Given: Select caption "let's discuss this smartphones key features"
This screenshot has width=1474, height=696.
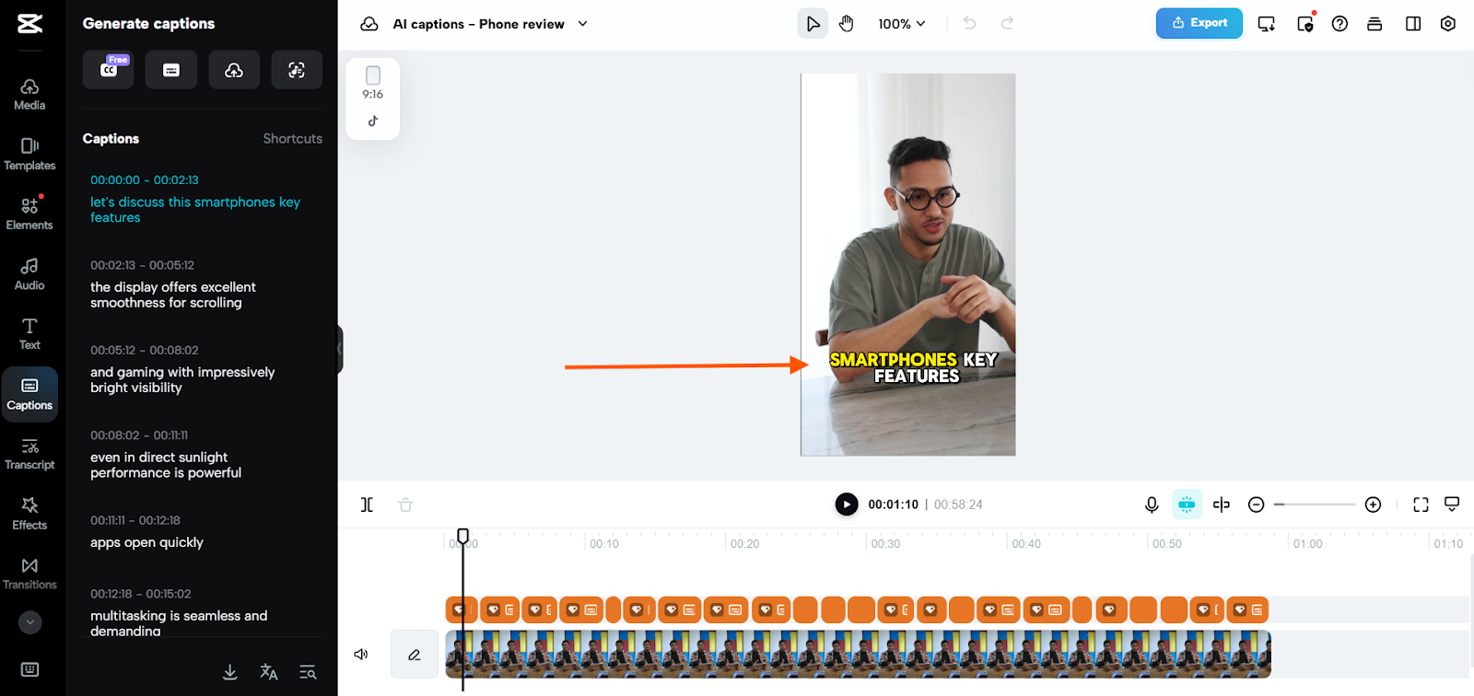Looking at the screenshot, I should point(195,210).
